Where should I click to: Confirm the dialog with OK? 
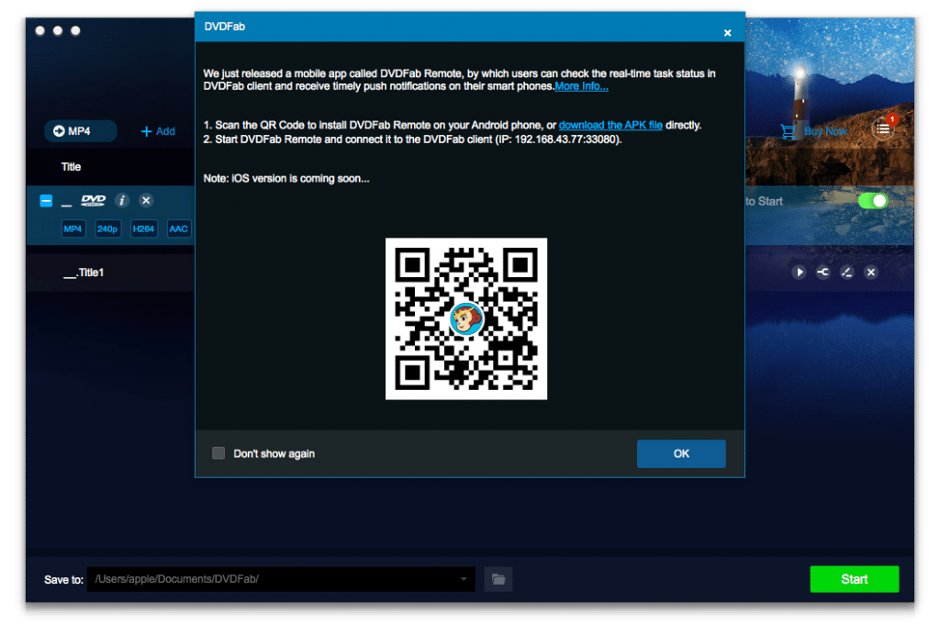click(x=681, y=453)
